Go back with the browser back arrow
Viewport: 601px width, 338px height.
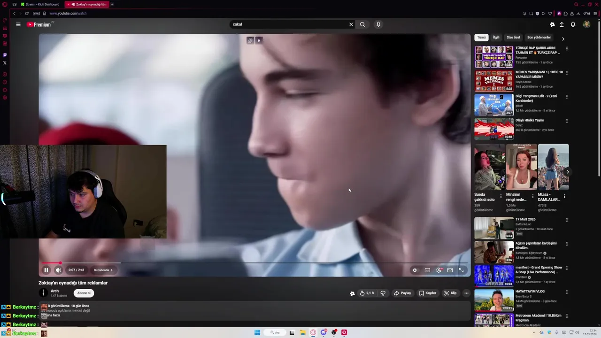point(14,13)
